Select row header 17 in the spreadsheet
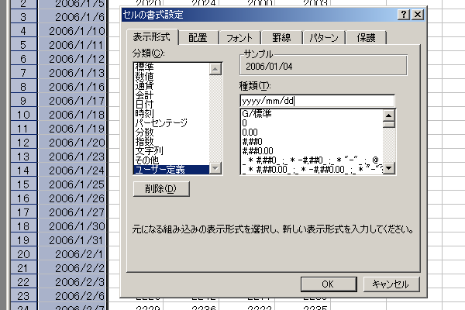Screen dimensions: 465x310 pyautogui.click(x=23, y=212)
